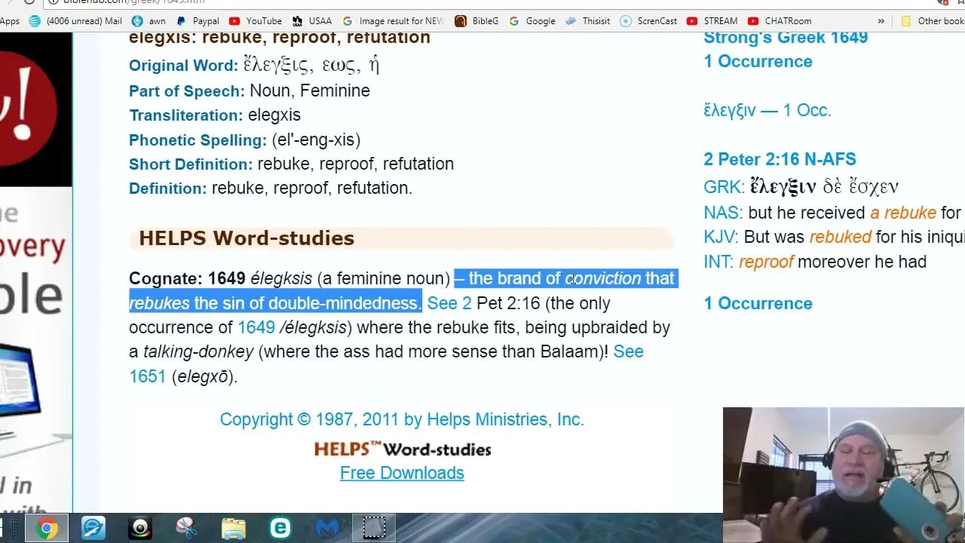The width and height of the screenshot is (965, 543).
Task: Open the Google bookmark
Action: click(532, 21)
